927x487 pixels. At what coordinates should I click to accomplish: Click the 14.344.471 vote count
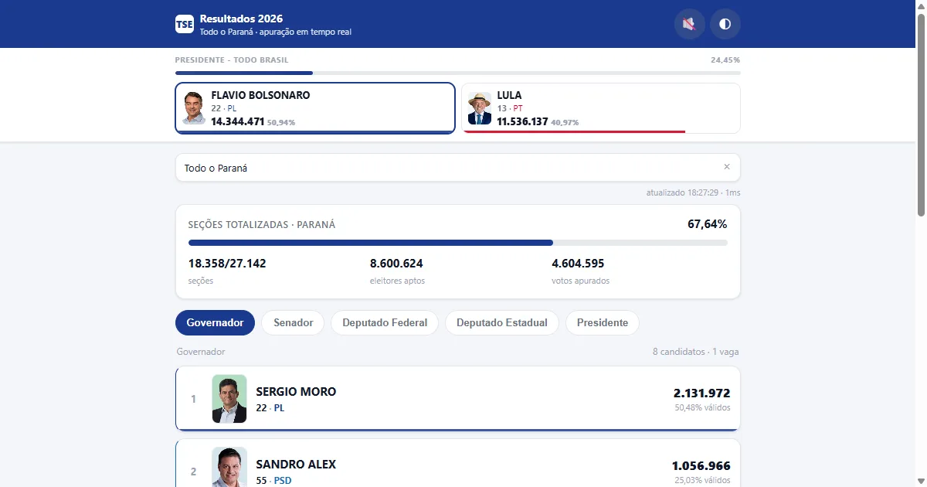point(238,121)
